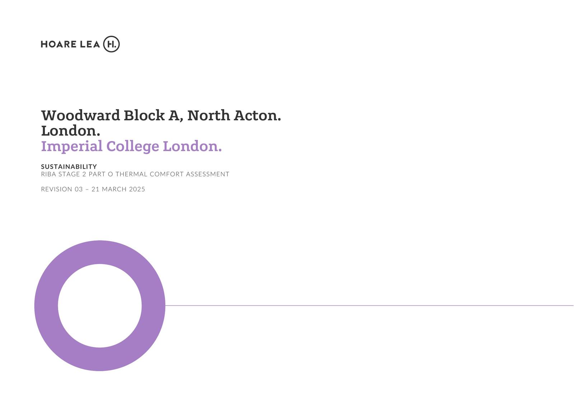Click the white center of the purple ring
The height and width of the screenshot is (406, 574).
click(100, 305)
